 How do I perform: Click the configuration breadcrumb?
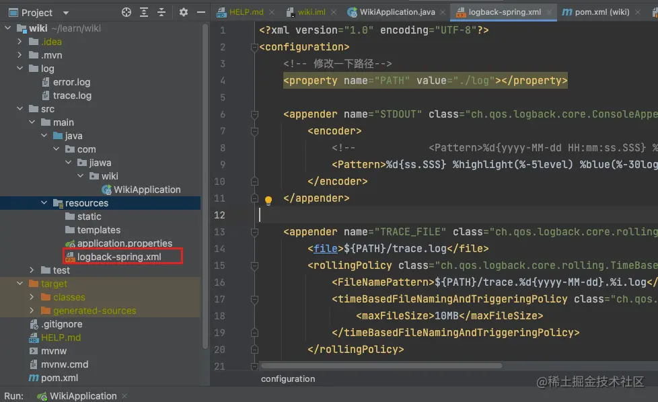coord(288,379)
